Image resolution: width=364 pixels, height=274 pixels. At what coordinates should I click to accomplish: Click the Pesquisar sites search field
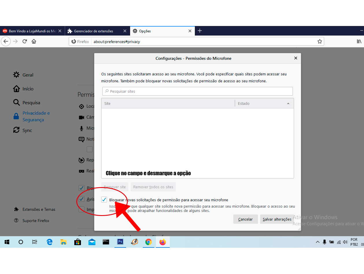[x=197, y=91]
